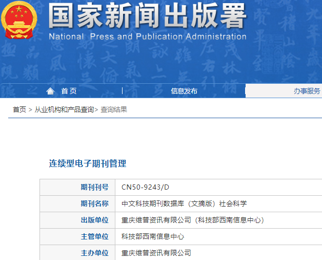Select the 主管单位 label cell
This screenshot has width=322, height=260.
click(x=95, y=236)
